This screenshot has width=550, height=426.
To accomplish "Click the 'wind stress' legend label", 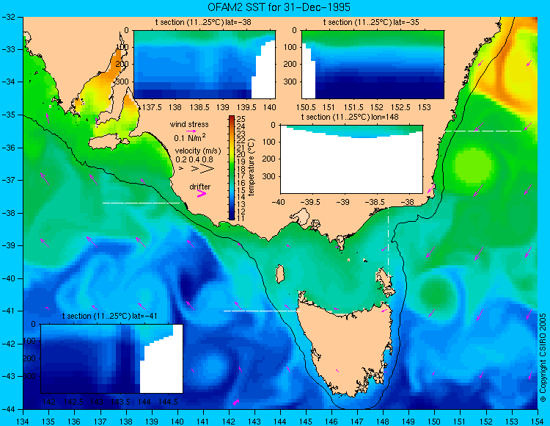I will [x=189, y=124].
